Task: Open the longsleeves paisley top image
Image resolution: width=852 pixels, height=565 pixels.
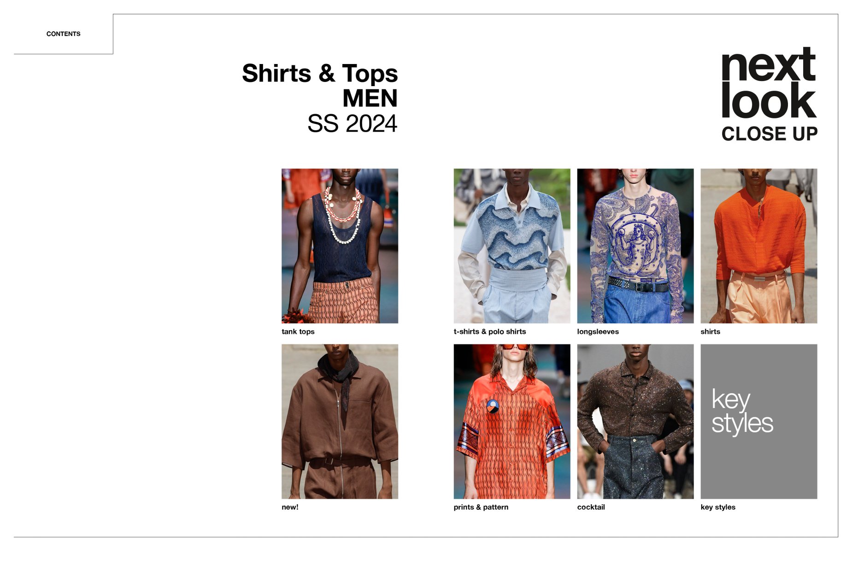Action: [635, 245]
